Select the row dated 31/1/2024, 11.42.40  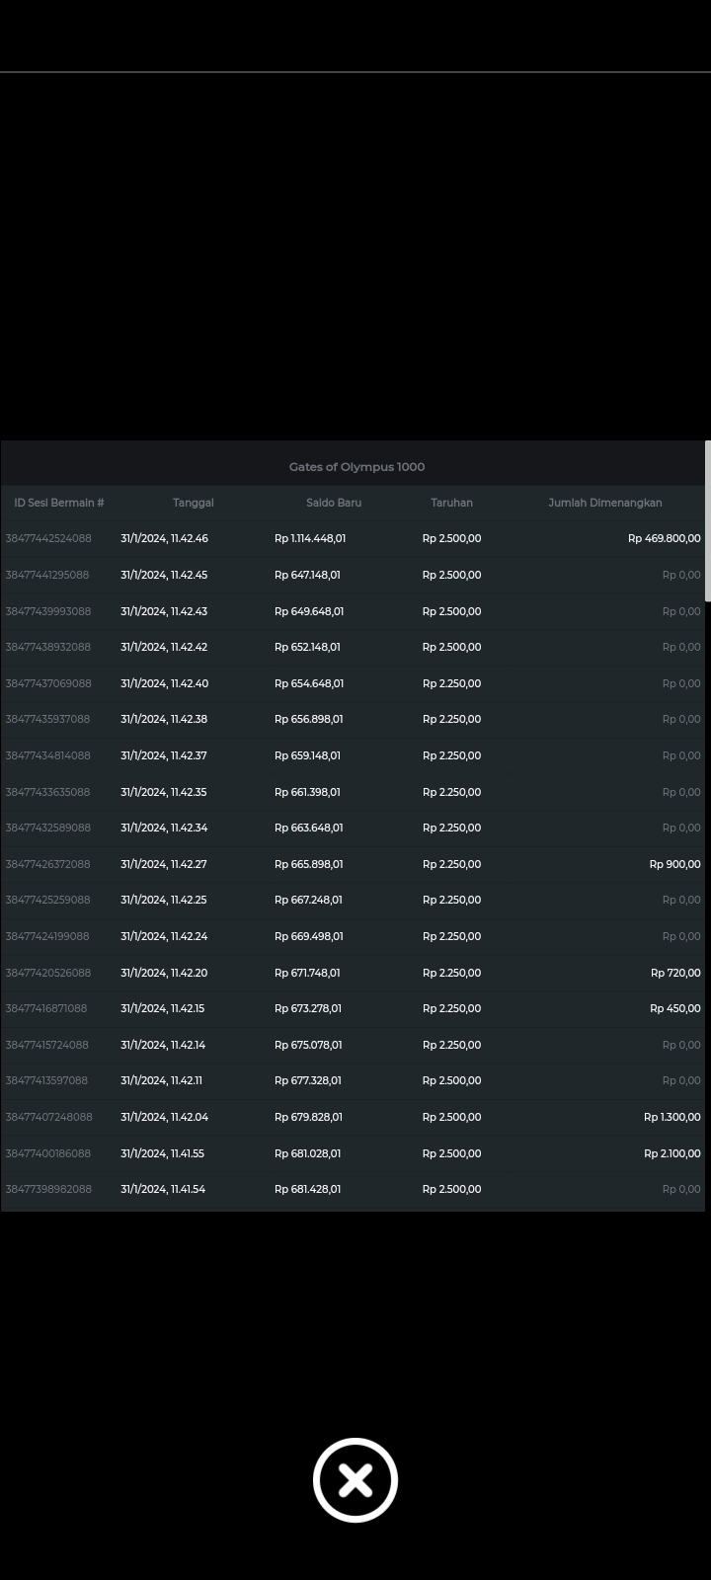164,683
